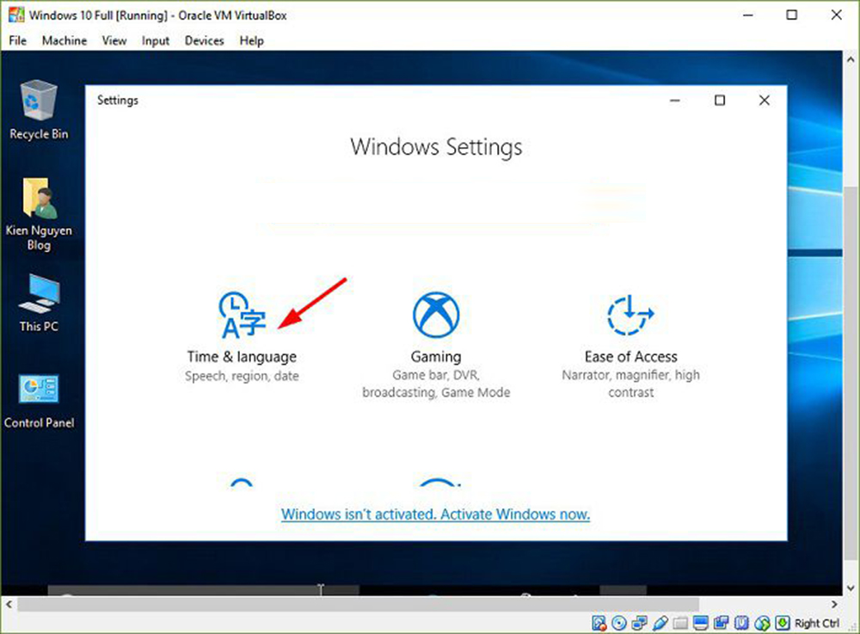Click 'Speech, region, date' description

[x=242, y=376]
